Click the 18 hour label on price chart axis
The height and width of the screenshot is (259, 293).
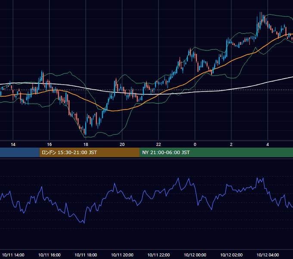pyautogui.click(x=86, y=145)
